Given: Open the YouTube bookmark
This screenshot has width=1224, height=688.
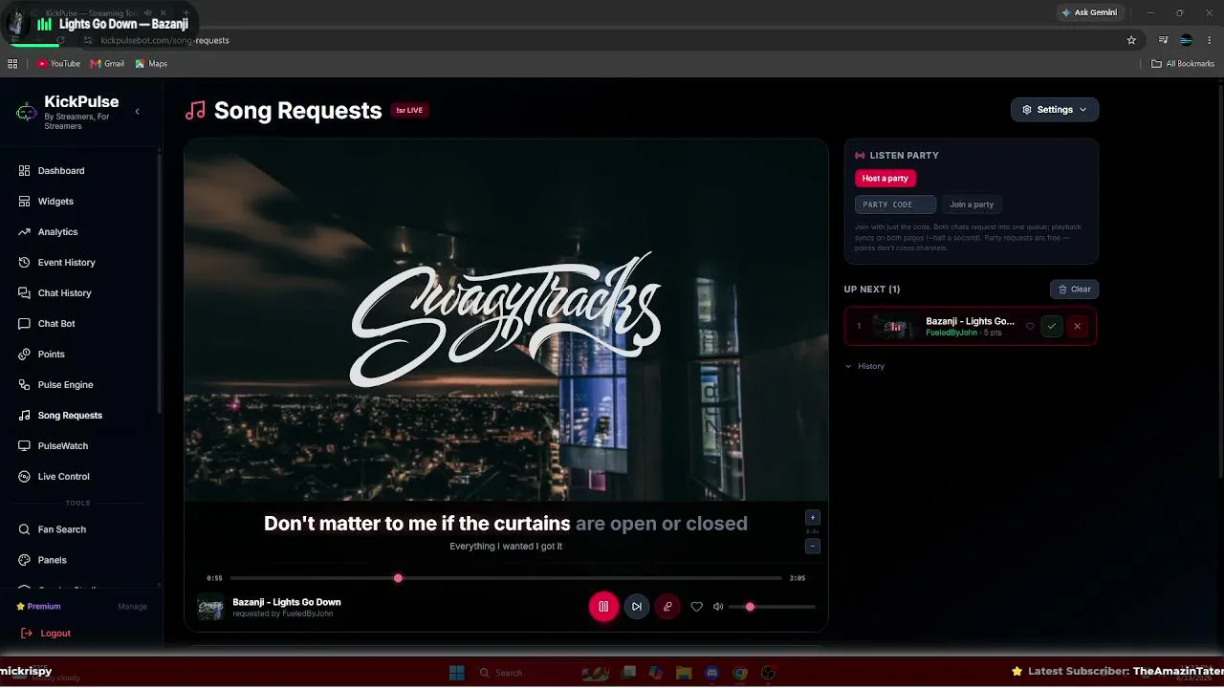Looking at the screenshot, I should click(x=58, y=64).
